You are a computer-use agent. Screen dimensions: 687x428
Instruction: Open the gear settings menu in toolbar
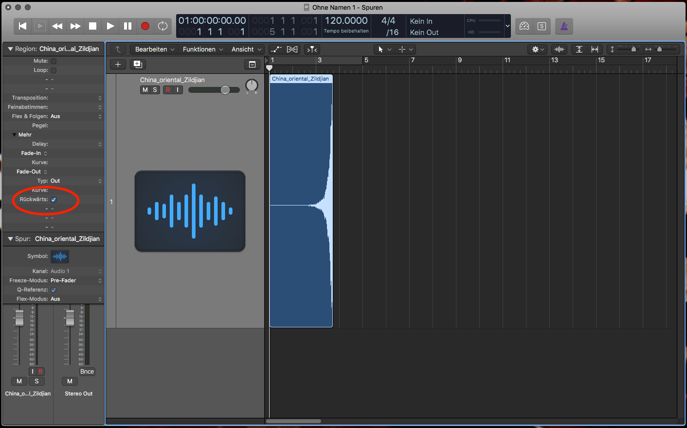[x=538, y=49]
